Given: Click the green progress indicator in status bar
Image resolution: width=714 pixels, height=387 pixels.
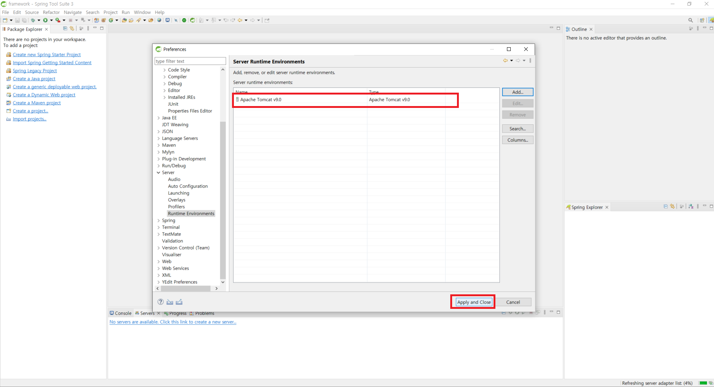Looking at the screenshot, I should click(x=703, y=383).
